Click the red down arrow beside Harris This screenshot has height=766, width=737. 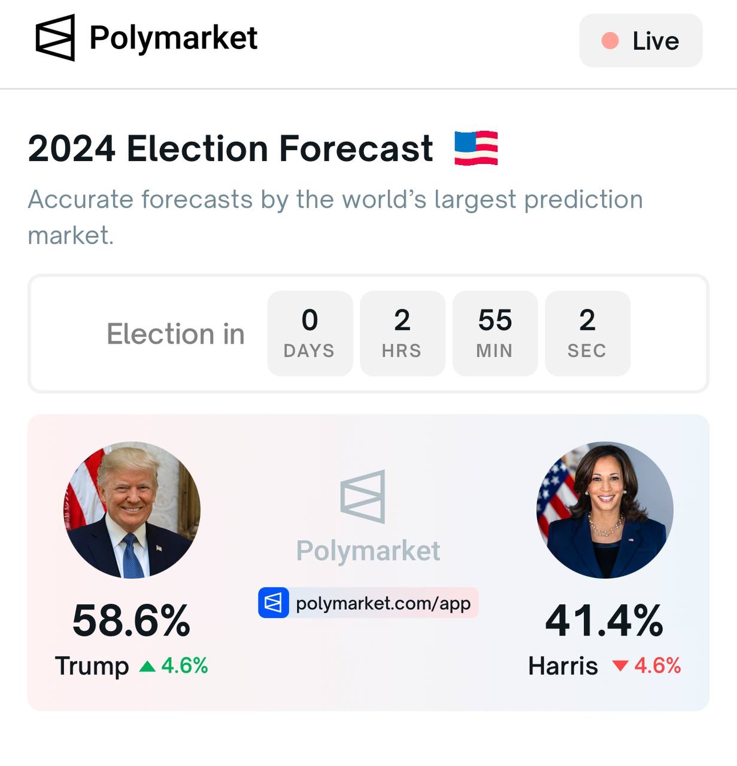(620, 666)
